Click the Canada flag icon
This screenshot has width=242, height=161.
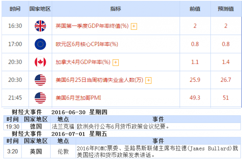pyautogui.click(x=40, y=62)
